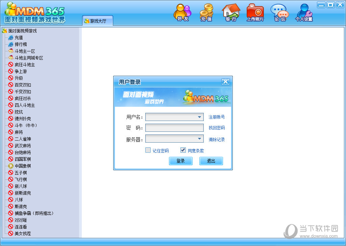
Task: Select 新八球 in game list
Action: 21,186
